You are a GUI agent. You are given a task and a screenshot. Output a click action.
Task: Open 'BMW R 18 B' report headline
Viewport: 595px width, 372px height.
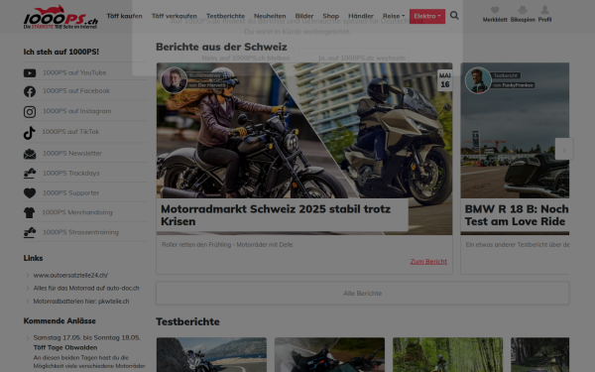tap(517, 215)
